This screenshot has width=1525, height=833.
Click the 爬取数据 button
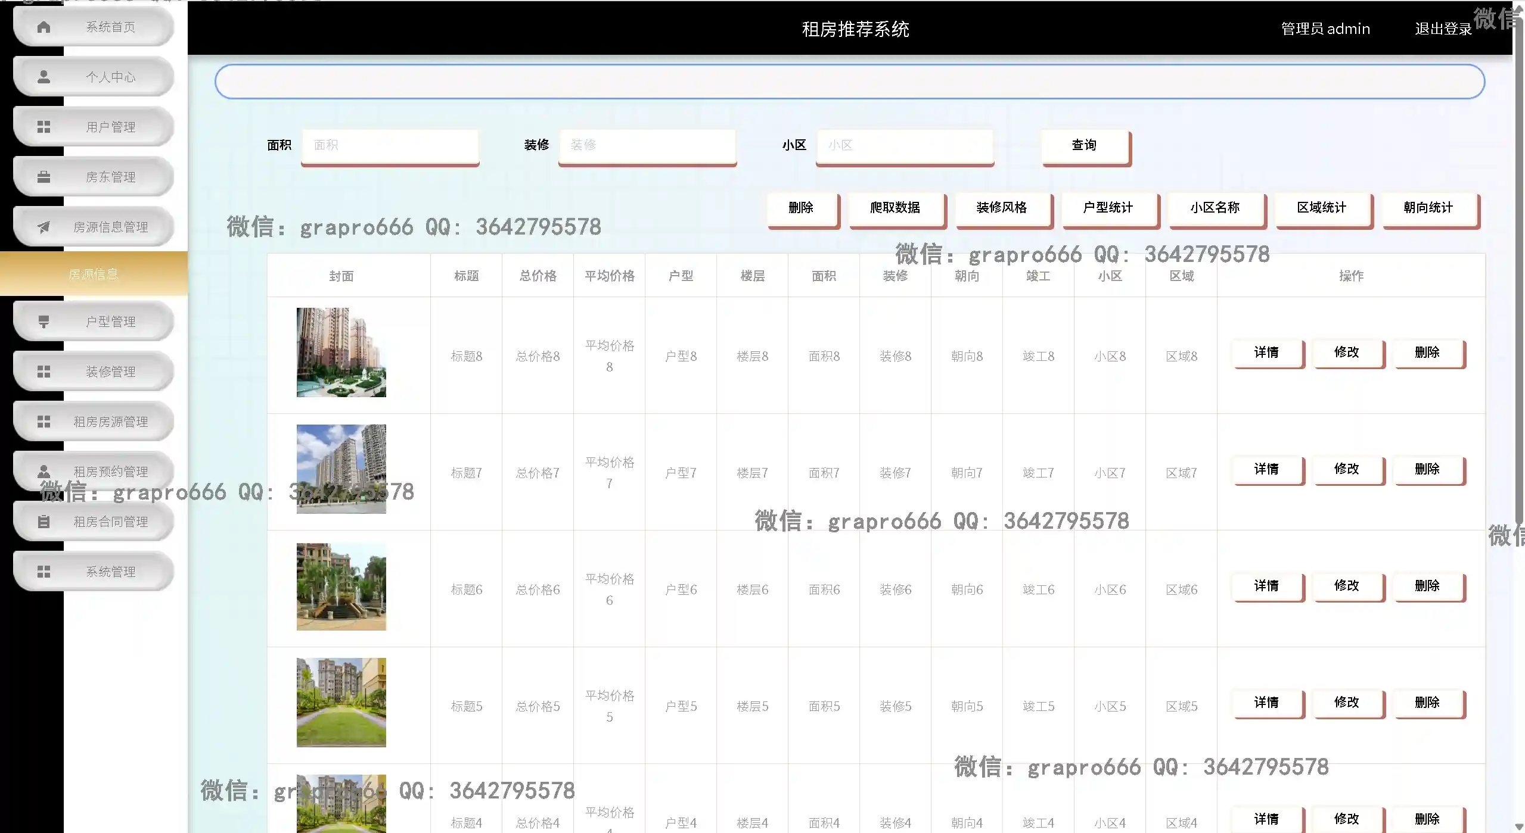click(895, 208)
